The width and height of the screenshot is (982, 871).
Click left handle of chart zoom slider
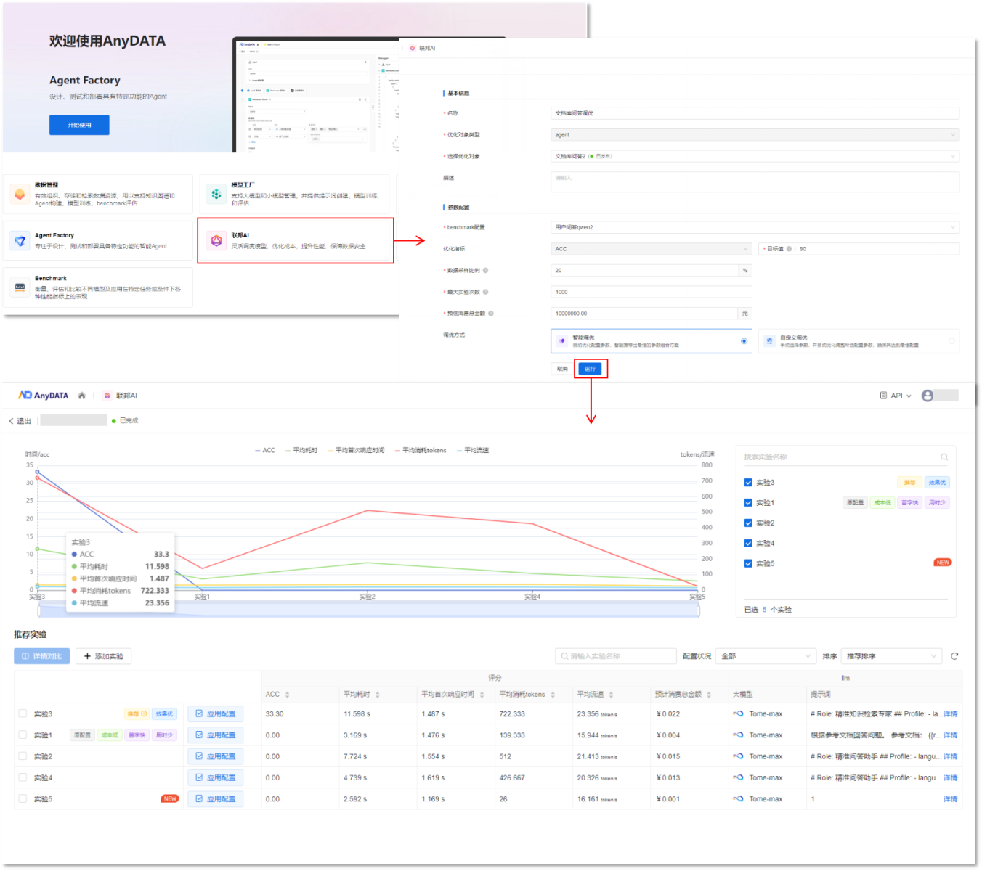click(x=39, y=611)
